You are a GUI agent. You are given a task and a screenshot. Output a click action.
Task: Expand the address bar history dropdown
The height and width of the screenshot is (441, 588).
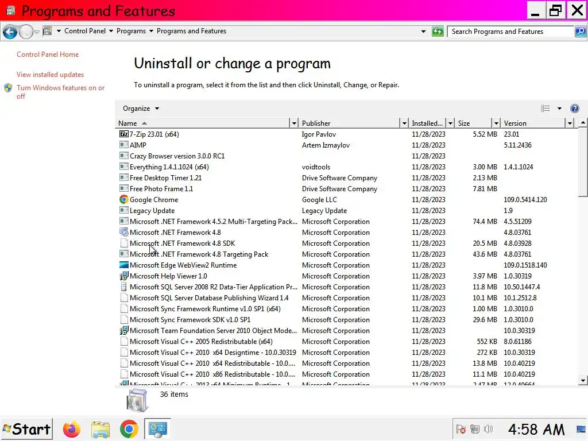pyautogui.click(x=423, y=32)
